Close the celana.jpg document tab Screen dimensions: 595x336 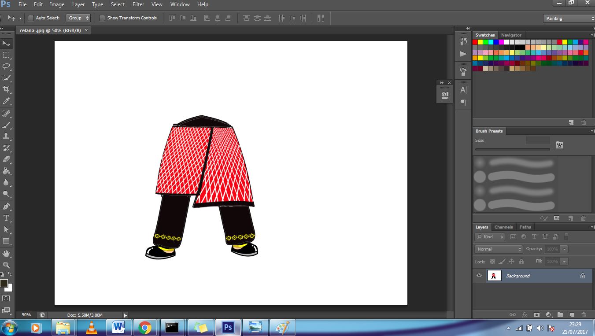[x=86, y=30]
